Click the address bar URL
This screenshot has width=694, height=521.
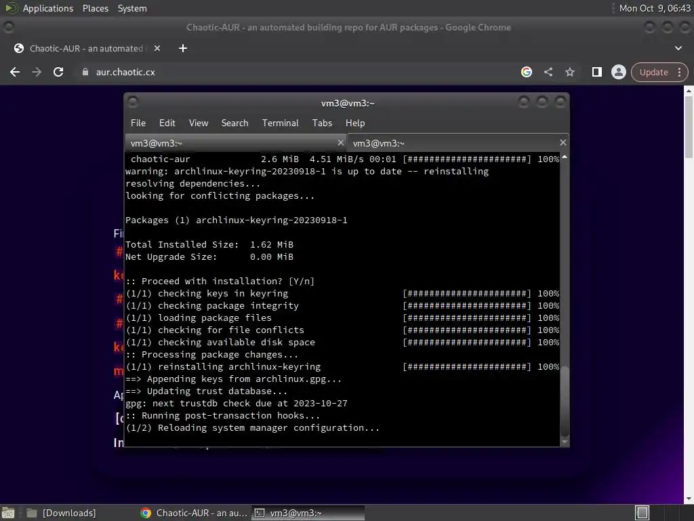(125, 72)
